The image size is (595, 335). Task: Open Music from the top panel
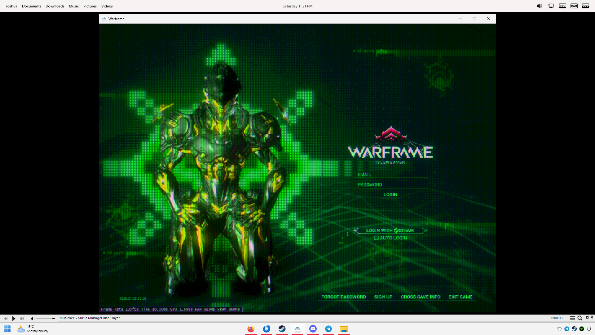pos(74,6)
